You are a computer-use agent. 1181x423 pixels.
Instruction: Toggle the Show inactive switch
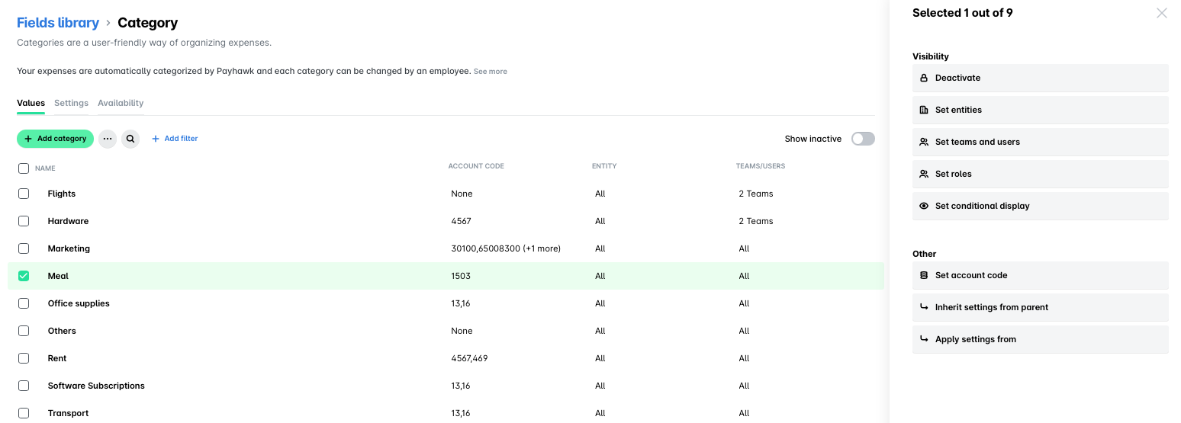[863, 139]
